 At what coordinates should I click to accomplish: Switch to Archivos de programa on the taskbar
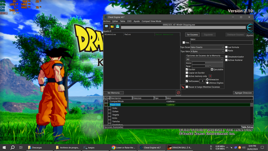point(68,147)
